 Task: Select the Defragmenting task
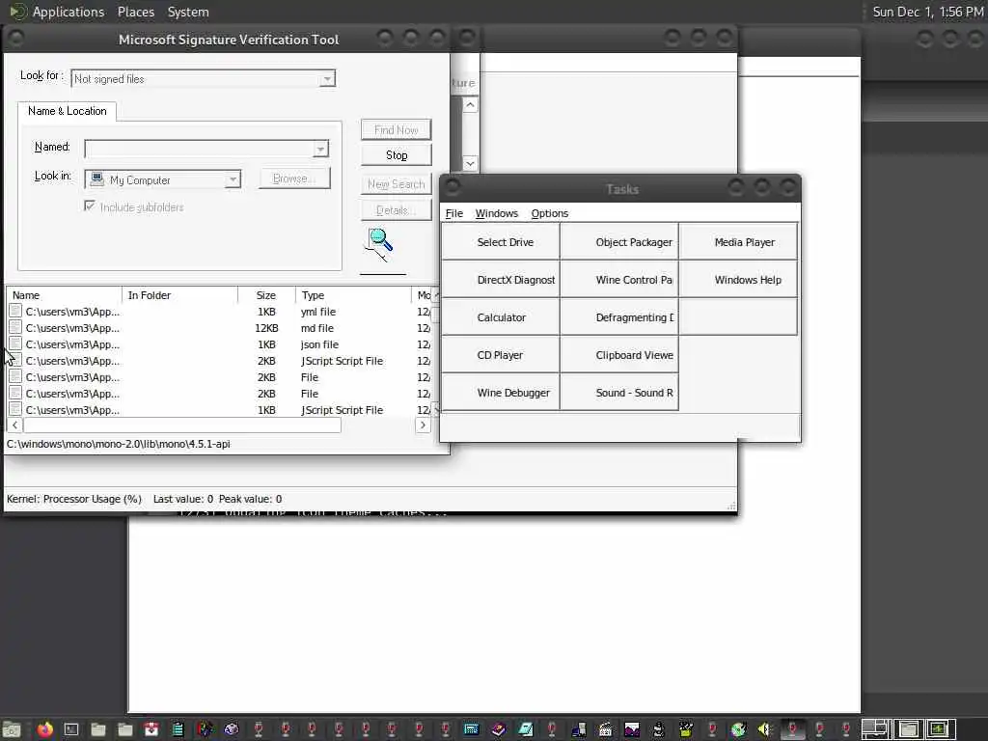[x=619, y=316]
